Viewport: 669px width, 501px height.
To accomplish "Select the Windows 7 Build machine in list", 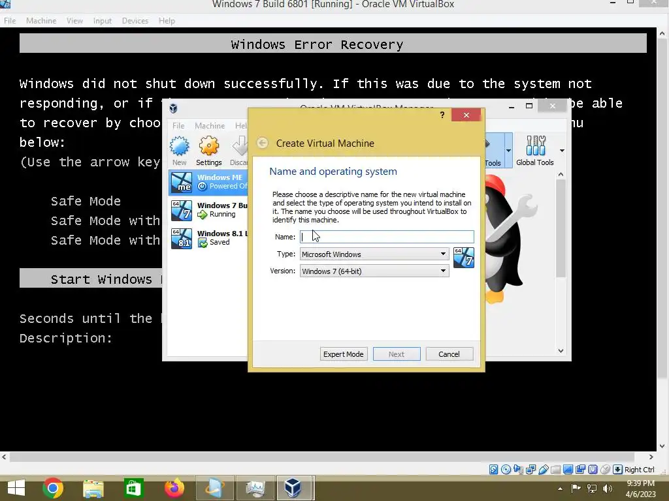I will pos(208,210).
